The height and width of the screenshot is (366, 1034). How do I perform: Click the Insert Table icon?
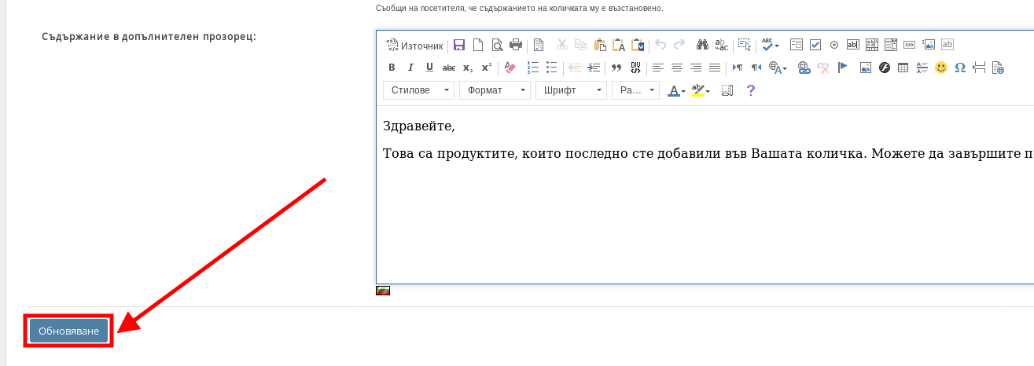(903, 68)
